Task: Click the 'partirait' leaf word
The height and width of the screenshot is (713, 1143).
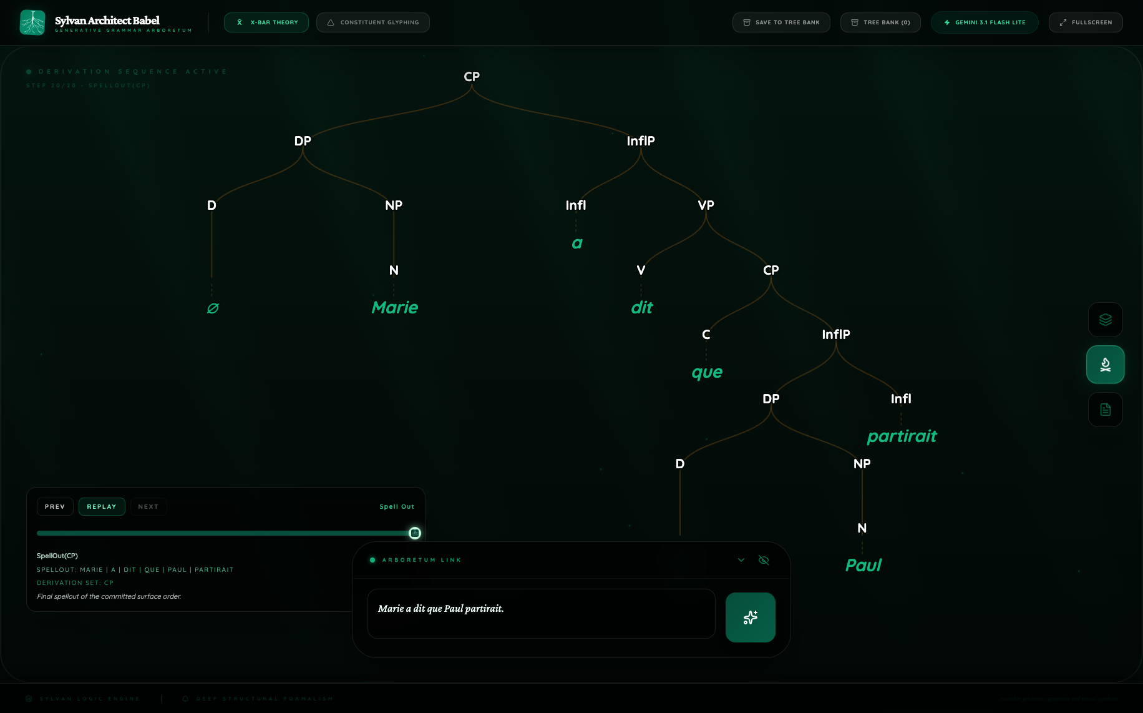Action: (x=902, y=436)
